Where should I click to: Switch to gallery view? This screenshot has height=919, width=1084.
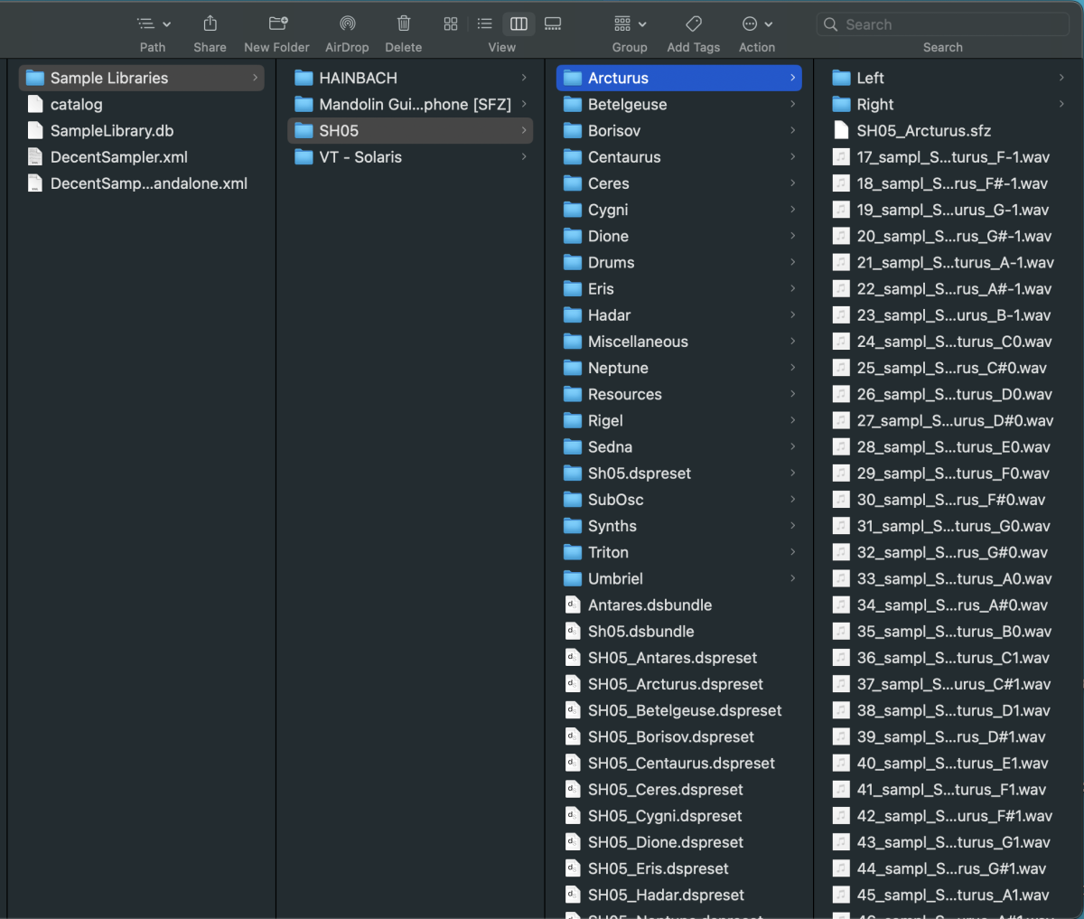pyautogui.click(x=553, y=24)
